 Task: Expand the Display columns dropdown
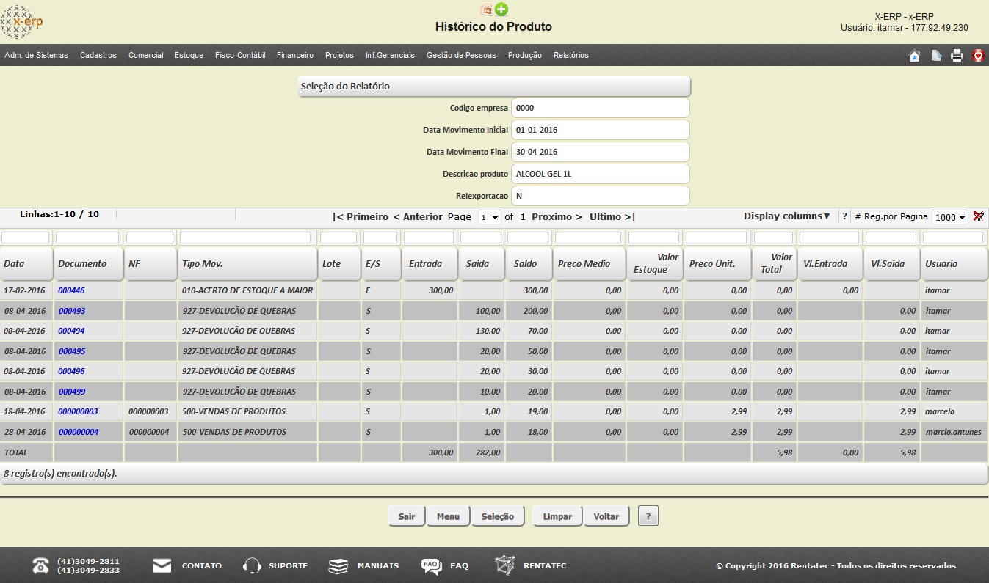[x=786, y=216]
